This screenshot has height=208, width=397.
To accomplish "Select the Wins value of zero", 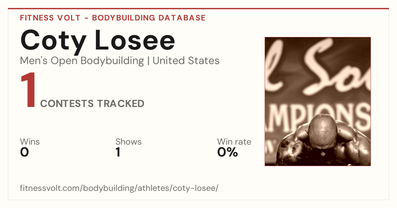I will tap(24, 152).
